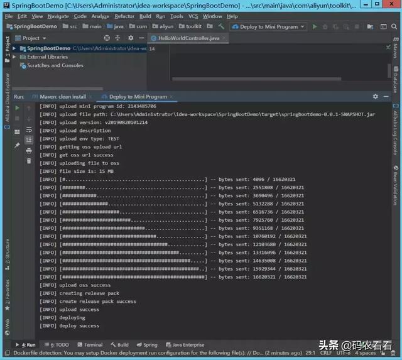Click Search Everywhere magnifier icon
The height and width of the screenshot is (360, 402).
point(394,26)
